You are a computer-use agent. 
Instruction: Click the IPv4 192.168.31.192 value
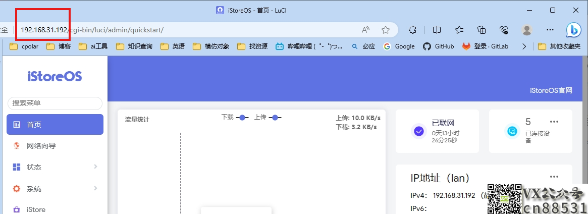[x=454, y=196]
